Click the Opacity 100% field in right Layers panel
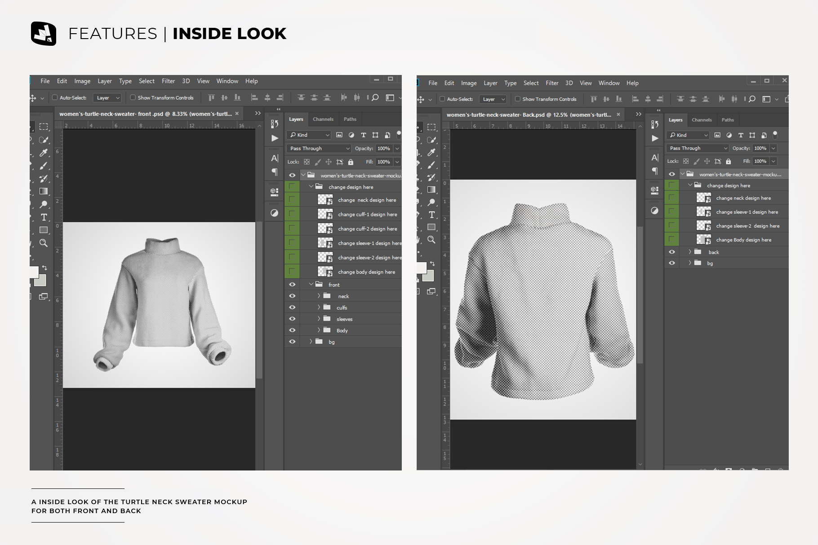The width and height of the screenshot is (818, 545). [760, 148]
